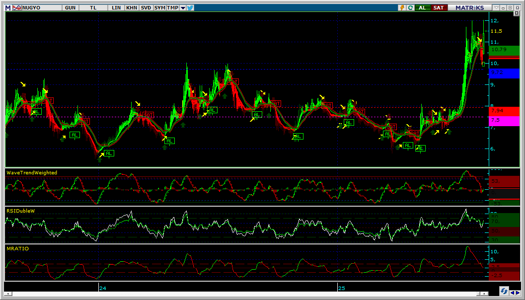The image size is (525, 300).
Task: Click the 24 date marker on time axis
Action: pos(103,288)
